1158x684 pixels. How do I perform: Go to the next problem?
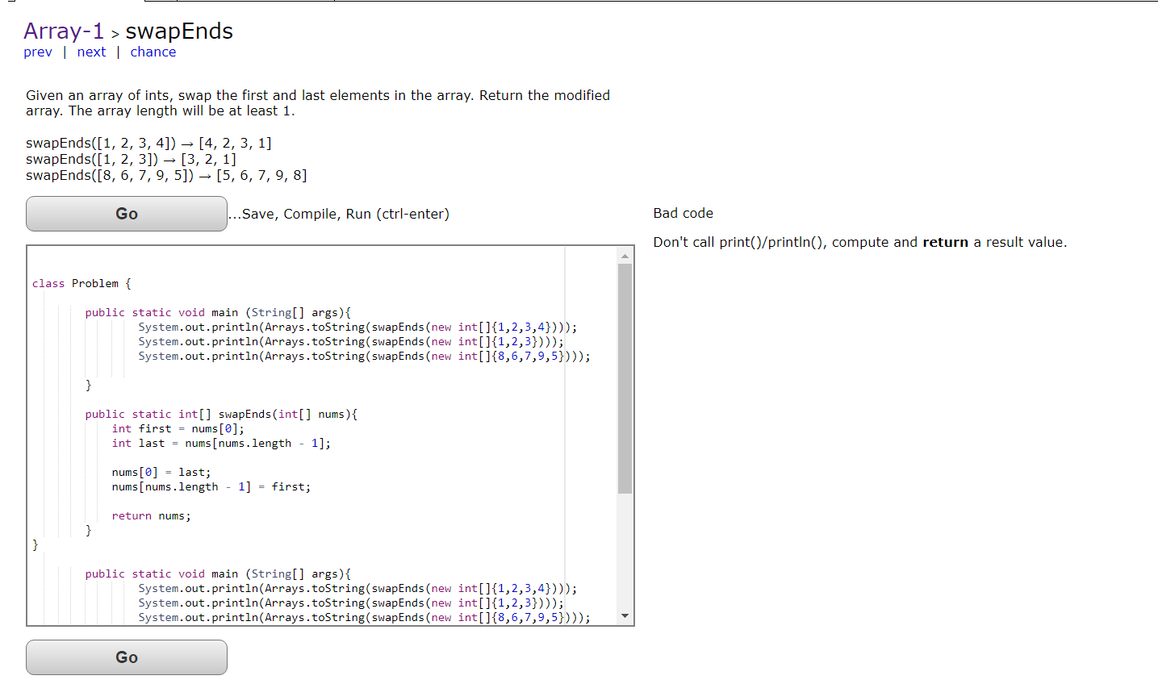pyautogui.click(x=91, y=52)
